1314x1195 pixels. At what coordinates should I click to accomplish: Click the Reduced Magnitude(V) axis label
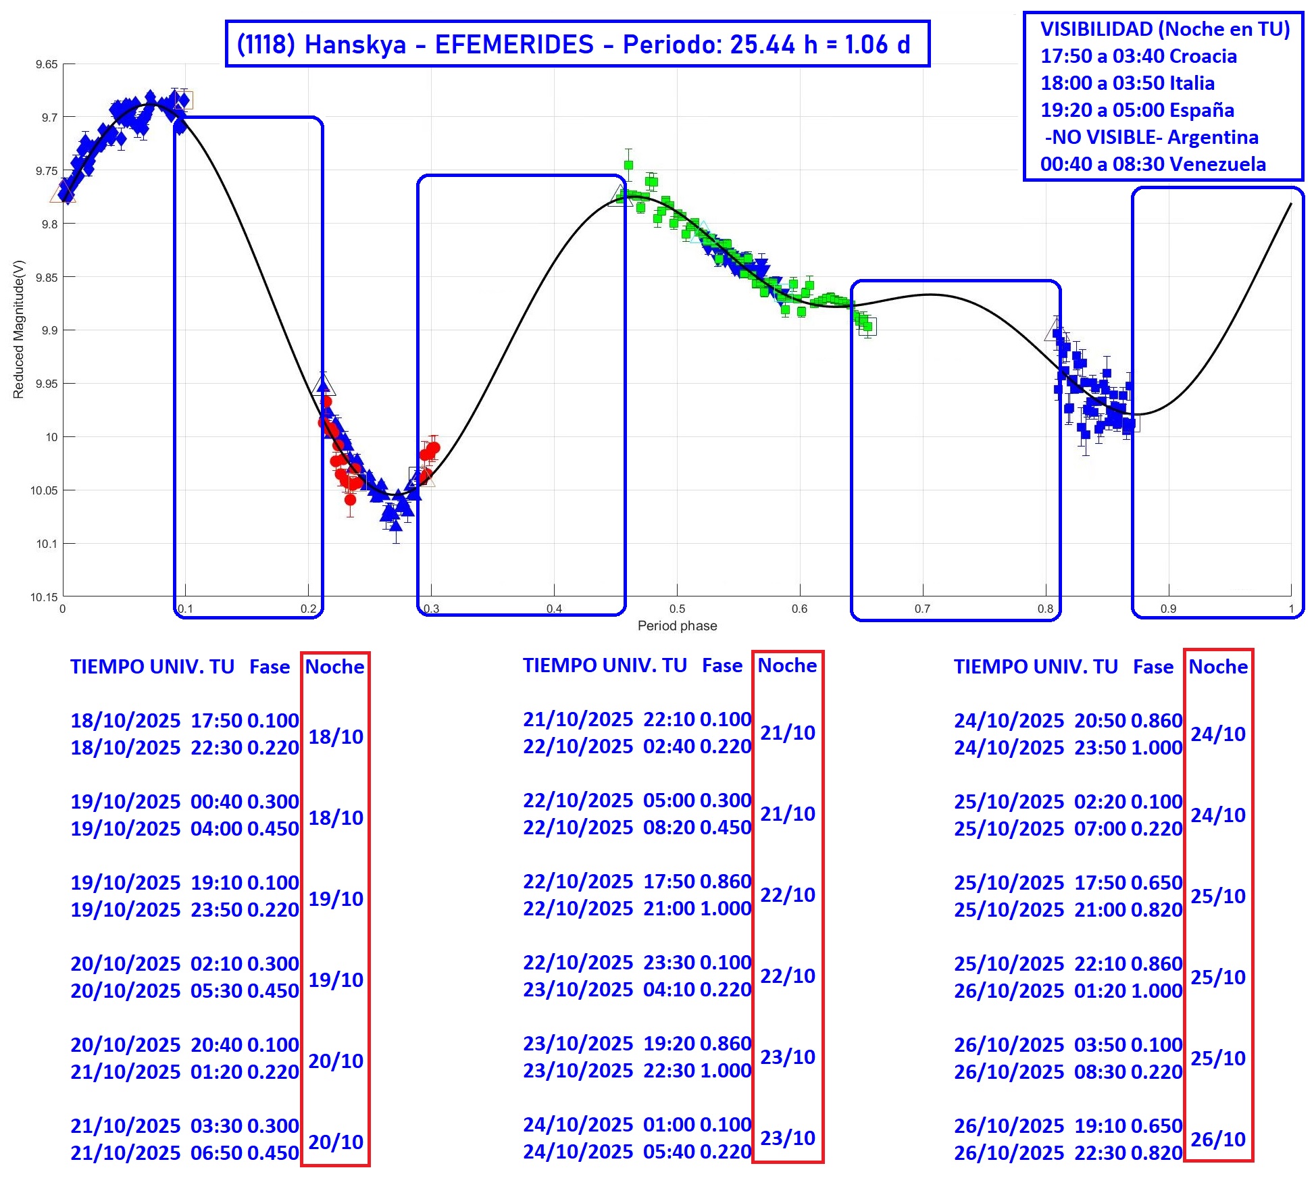pyautogui.click(x=18, y=329)
